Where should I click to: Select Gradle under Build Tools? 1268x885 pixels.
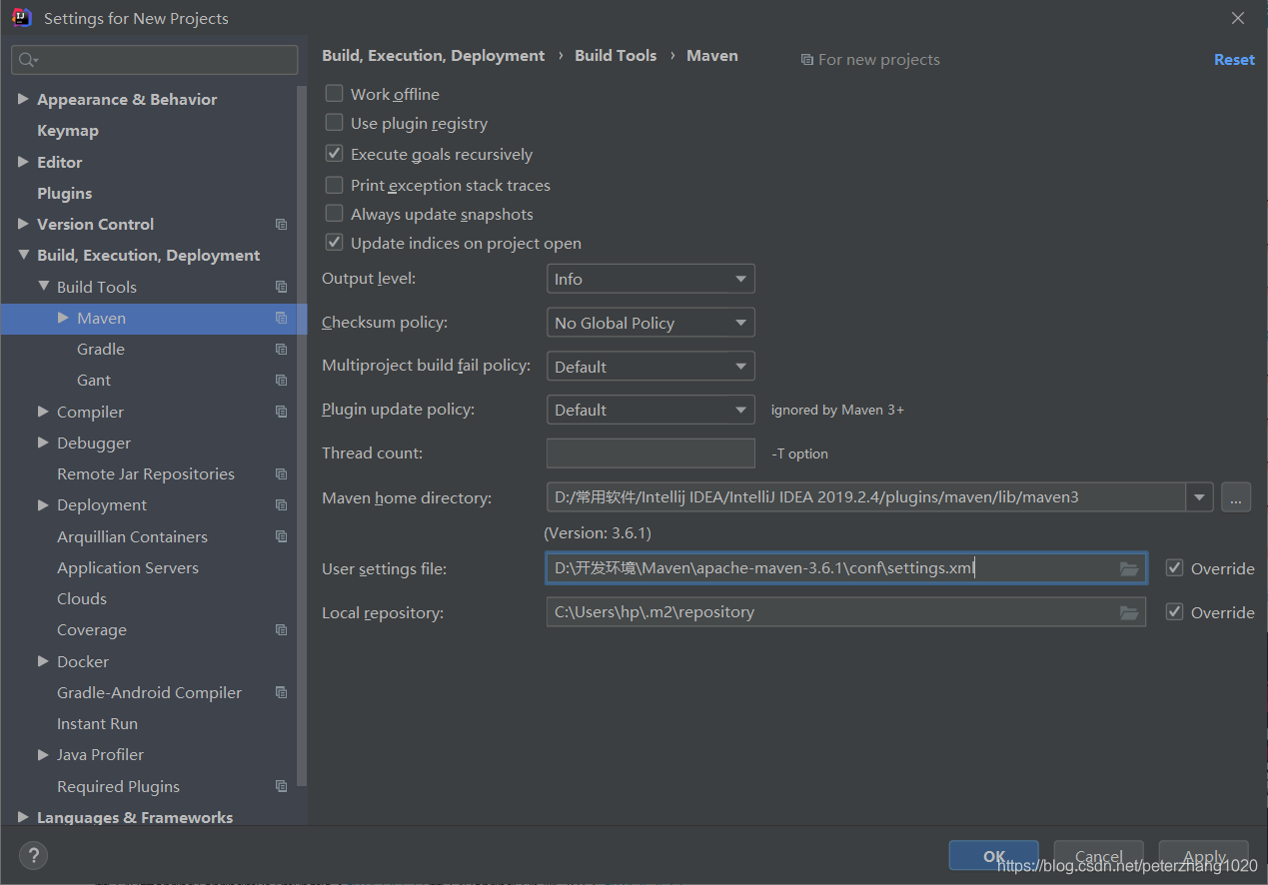[x=101, y=350]
